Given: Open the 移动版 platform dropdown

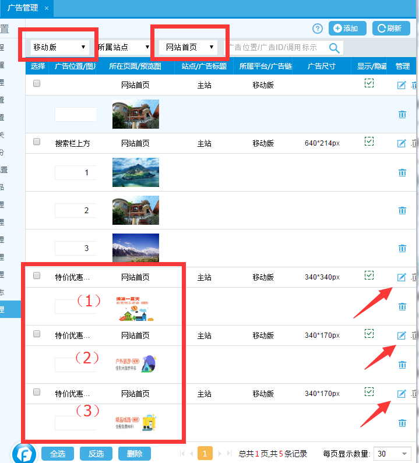Looking at the screenshot, I should [x=60, y=47].
